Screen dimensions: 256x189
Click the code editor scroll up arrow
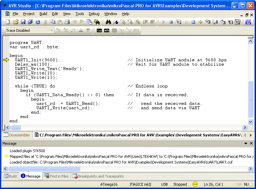click(250, 41)
